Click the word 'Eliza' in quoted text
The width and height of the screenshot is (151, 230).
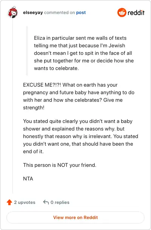40,38
